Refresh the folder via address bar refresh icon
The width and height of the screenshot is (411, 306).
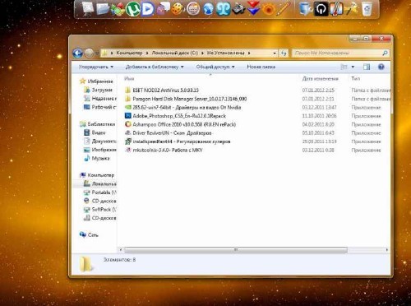click(284, 53)
